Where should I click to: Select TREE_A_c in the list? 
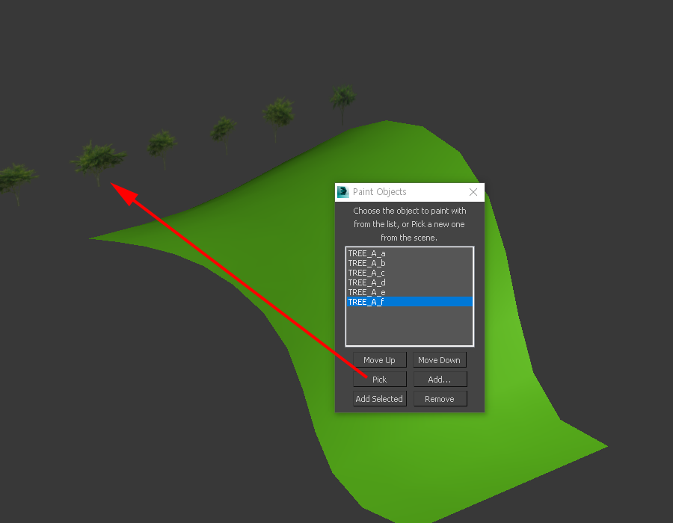[x=410, y=273]
